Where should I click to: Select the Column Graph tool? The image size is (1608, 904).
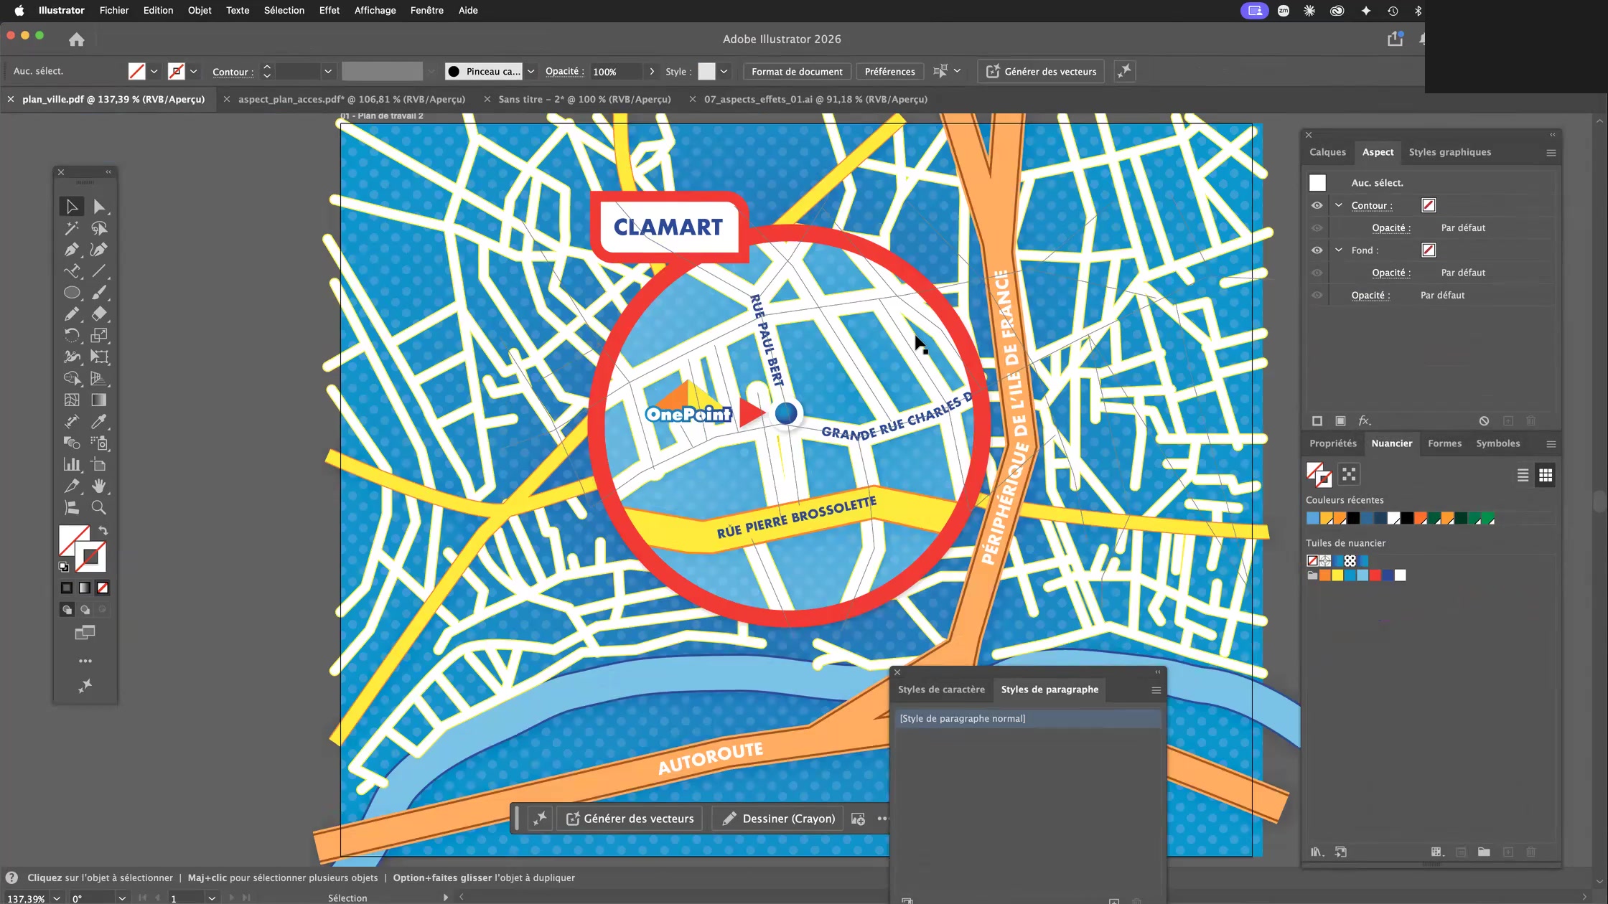[x=72, y=464]
